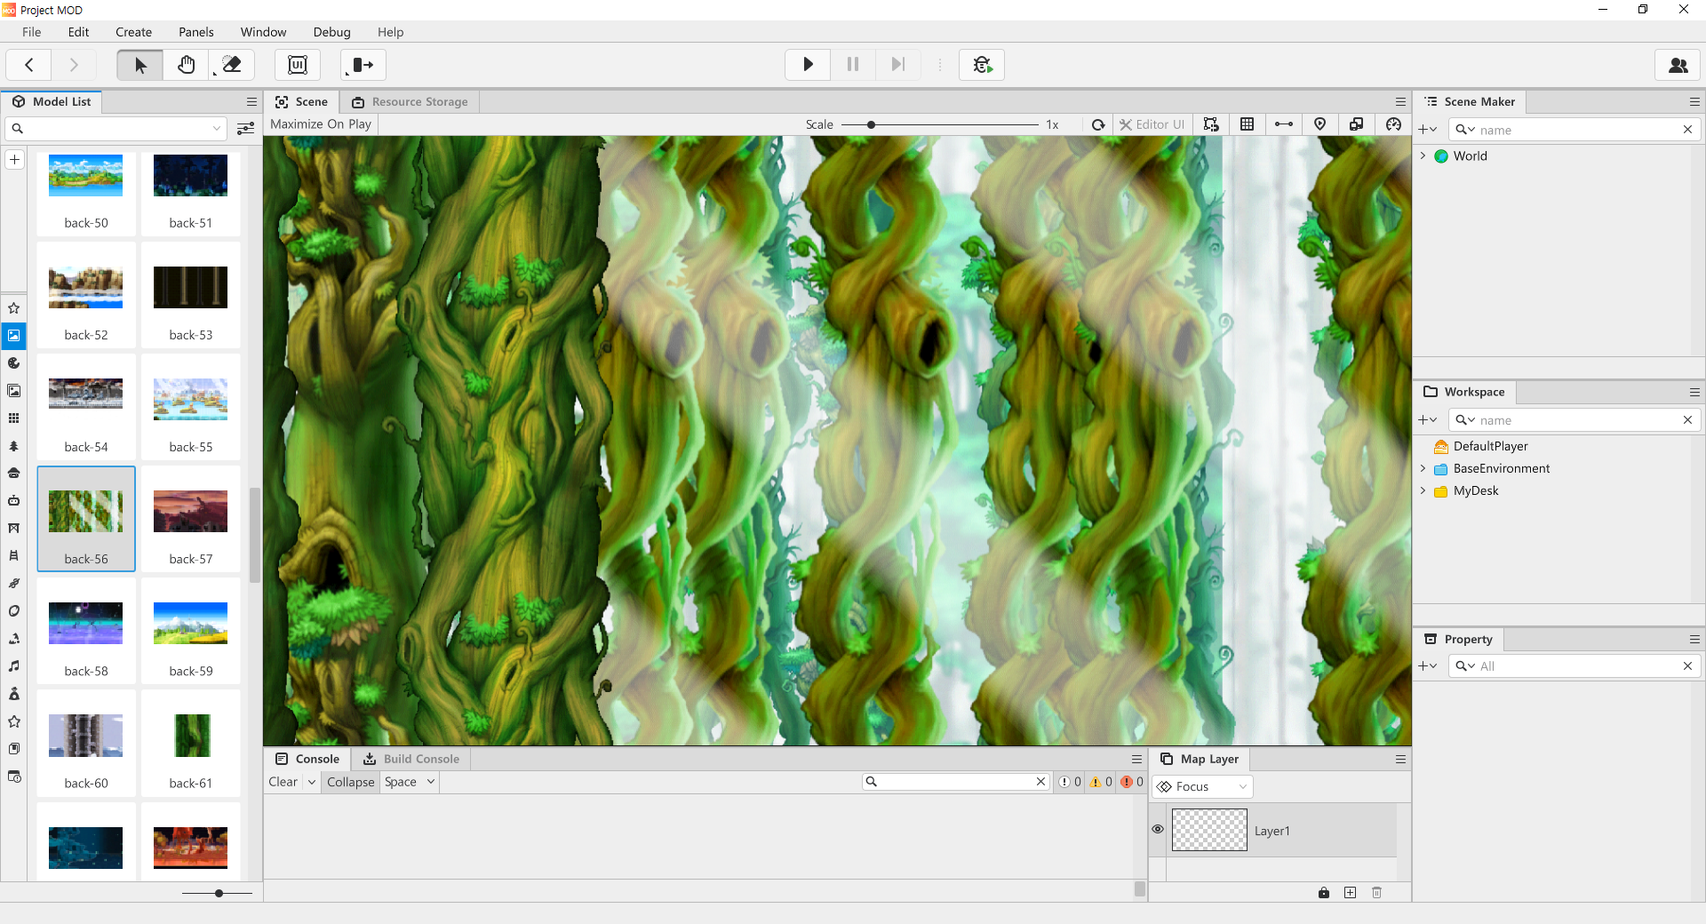Image resolution: width=1706 pixels, height=924 pixels.
Task: Select the monster hat category icon
Action: 14,474
